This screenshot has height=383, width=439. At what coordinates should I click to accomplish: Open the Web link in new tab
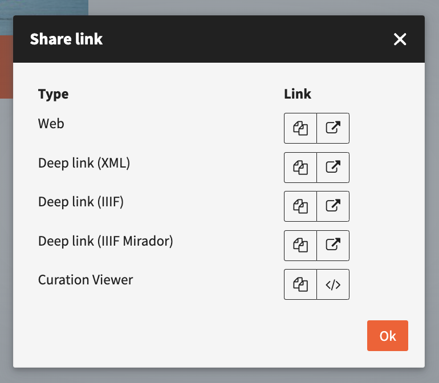333,128
